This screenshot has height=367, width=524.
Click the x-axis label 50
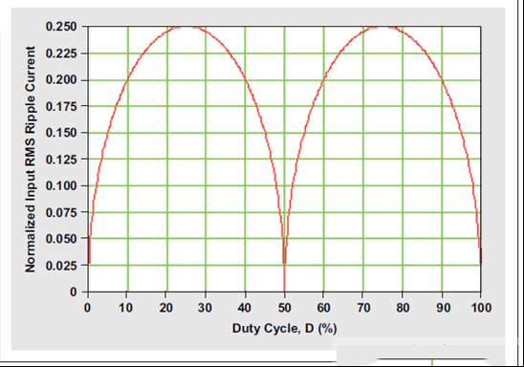click(x=284, y=308)
